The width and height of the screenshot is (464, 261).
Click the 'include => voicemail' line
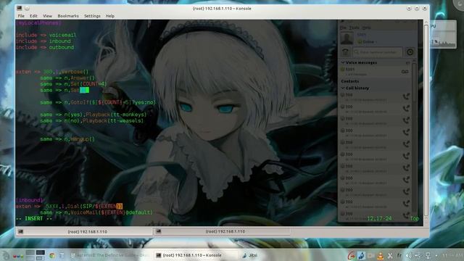[46, 36]
